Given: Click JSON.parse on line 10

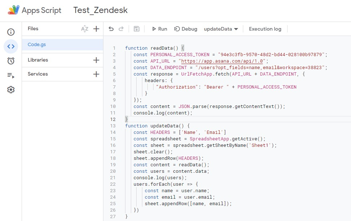Looking at the screenshot, I should 192,107.
